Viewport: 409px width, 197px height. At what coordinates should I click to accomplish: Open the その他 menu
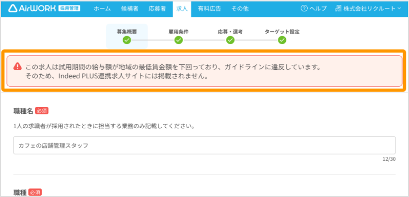coord(240,8)
